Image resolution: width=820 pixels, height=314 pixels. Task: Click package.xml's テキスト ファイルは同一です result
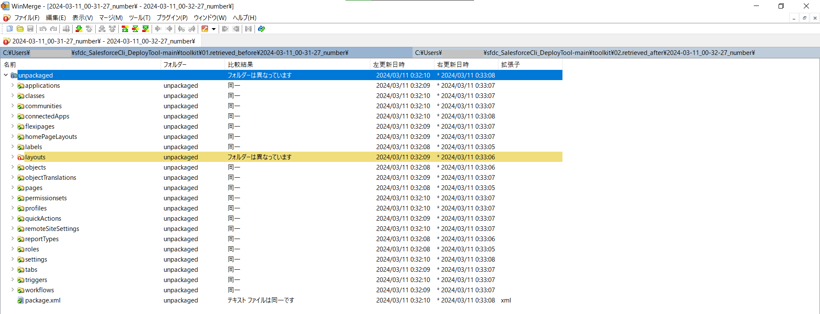pyautogui.click(x=261, y=300)
